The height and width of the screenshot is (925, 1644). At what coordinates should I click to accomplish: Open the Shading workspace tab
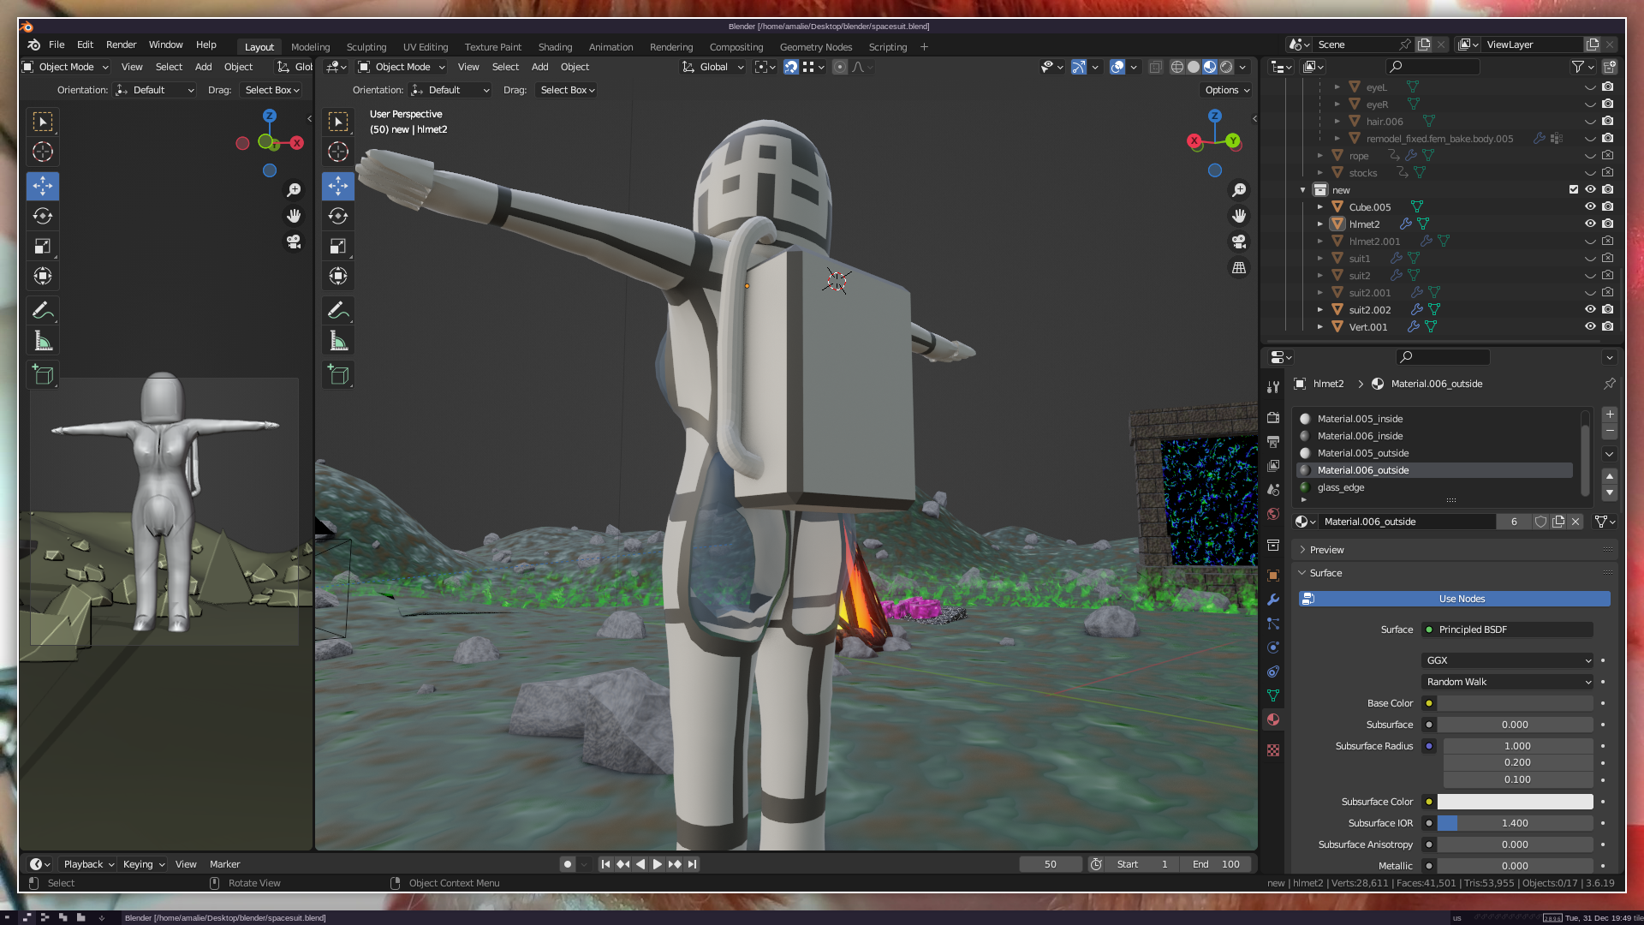[x=555, y=47]
